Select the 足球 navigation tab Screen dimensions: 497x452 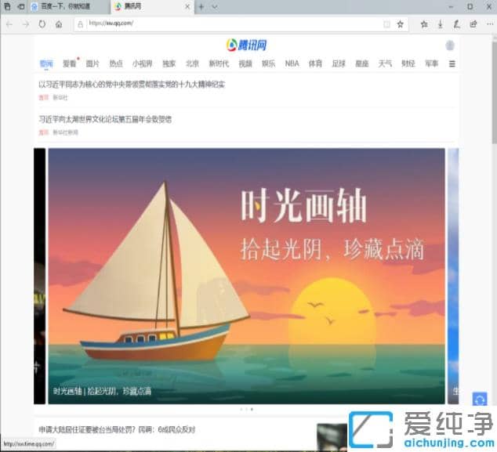click(339, 63)
